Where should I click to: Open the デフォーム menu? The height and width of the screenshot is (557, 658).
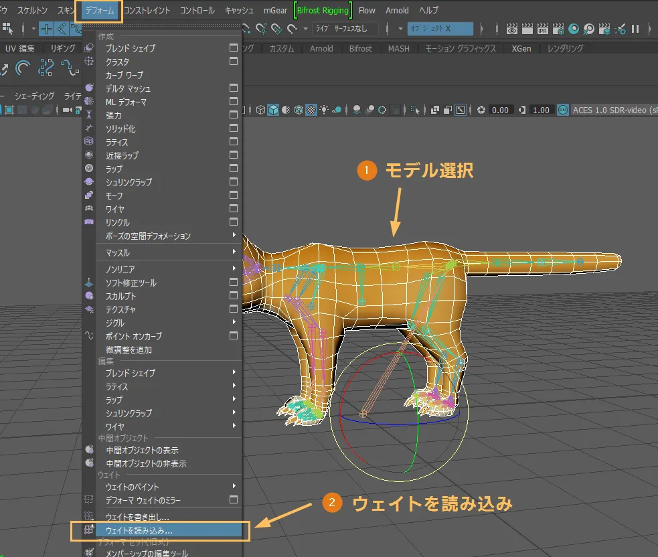click(100, 11)
